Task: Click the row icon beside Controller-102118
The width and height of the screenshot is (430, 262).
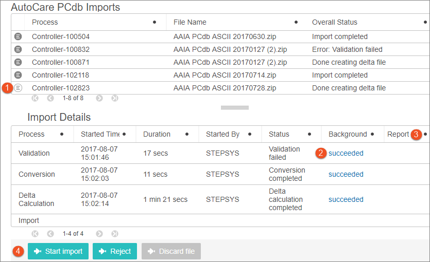Action: 18,74
